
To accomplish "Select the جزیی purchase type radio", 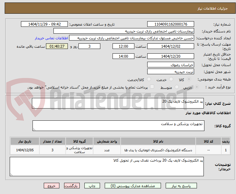I will 197,87.
